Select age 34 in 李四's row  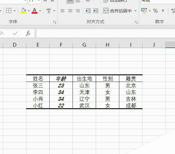[x=61, y=92]
